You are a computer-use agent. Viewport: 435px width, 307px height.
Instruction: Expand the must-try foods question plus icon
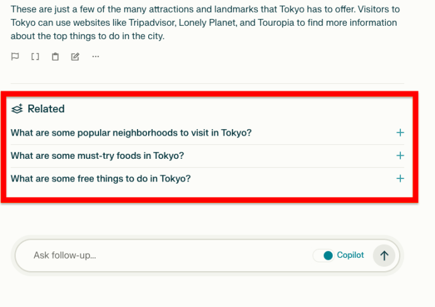(x=400, y=156)
